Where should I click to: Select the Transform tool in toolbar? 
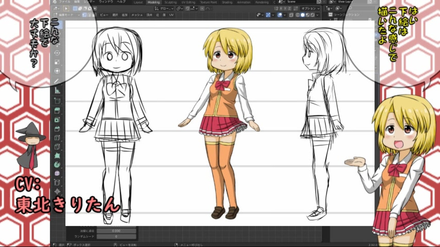click(57, 71)
